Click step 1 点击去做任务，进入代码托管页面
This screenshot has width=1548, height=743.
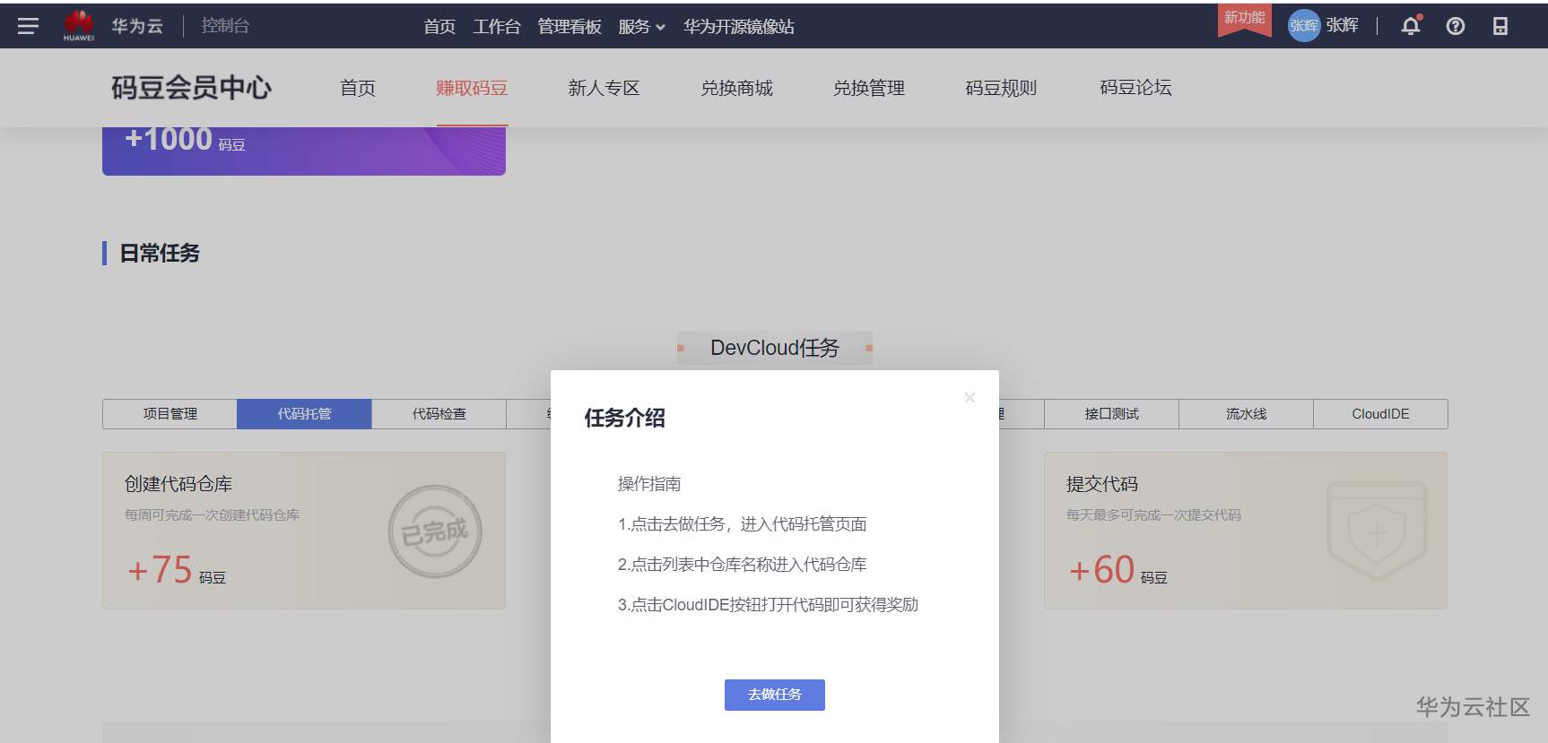(743, 524)
